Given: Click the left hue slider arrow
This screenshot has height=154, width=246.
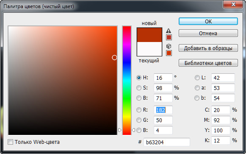Looking at the screenshot, I should point(120,130).
